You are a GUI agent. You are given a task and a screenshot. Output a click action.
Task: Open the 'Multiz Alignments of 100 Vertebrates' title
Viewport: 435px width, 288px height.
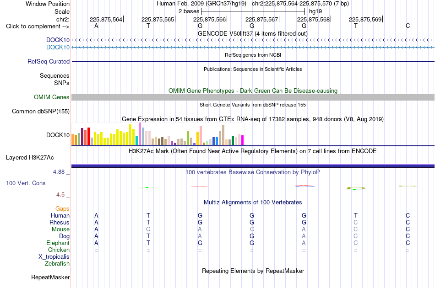coord(253,202)
